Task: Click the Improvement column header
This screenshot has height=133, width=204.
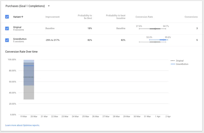Action: (52, 17)
